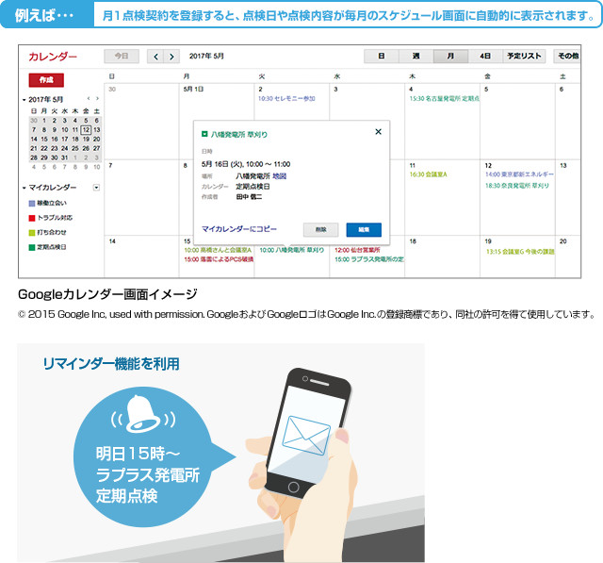Switch to the 4日 view tab
The width and height of the screenshot is (603, 563).
[485, 57]
